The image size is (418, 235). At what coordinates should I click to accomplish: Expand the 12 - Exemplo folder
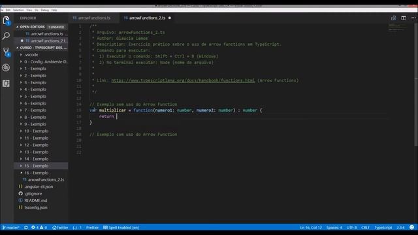click(41, 145)
